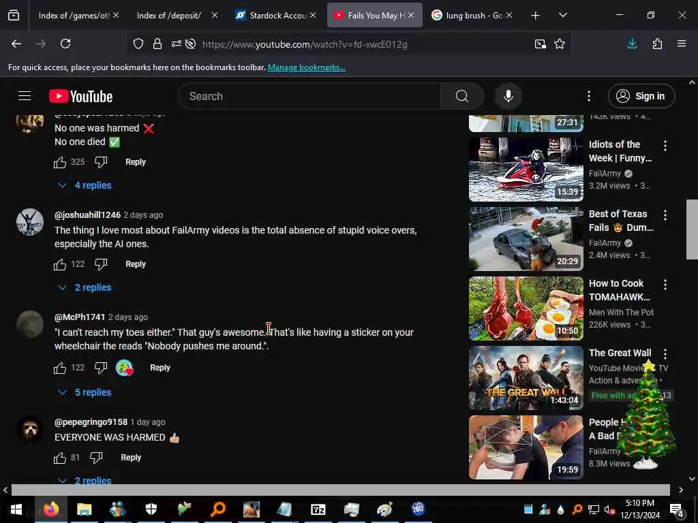Open the Manage bookmarks link
Viewport: 698px width, 523px height.
[x=306, y=67]
